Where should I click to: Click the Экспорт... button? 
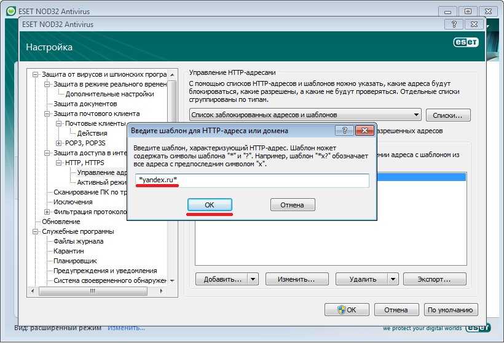pos(435,279)
